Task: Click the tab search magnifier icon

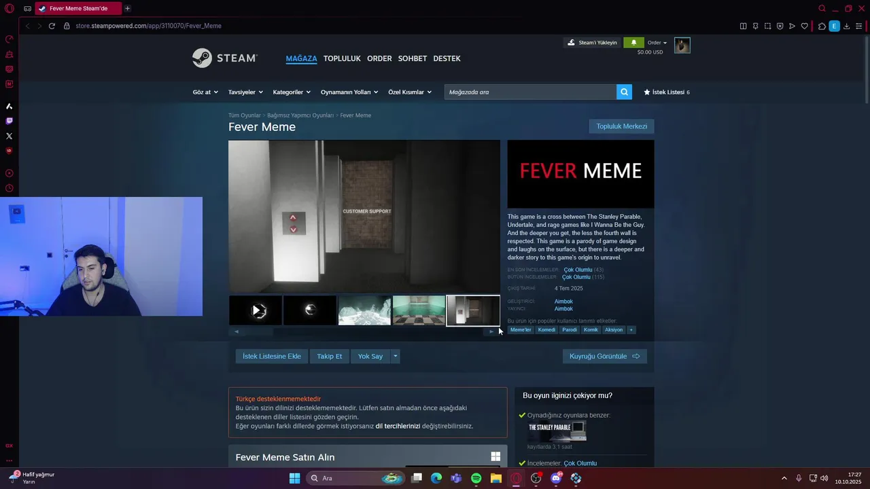Action: (822, 8)
